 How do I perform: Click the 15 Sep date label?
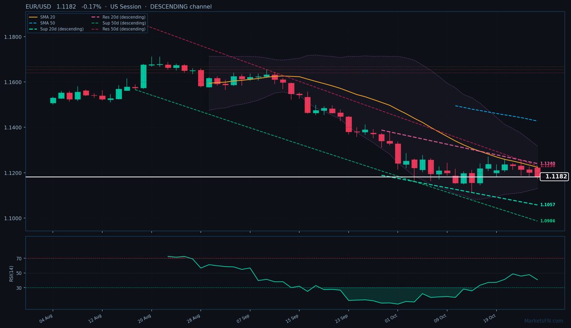pos(293,318)
